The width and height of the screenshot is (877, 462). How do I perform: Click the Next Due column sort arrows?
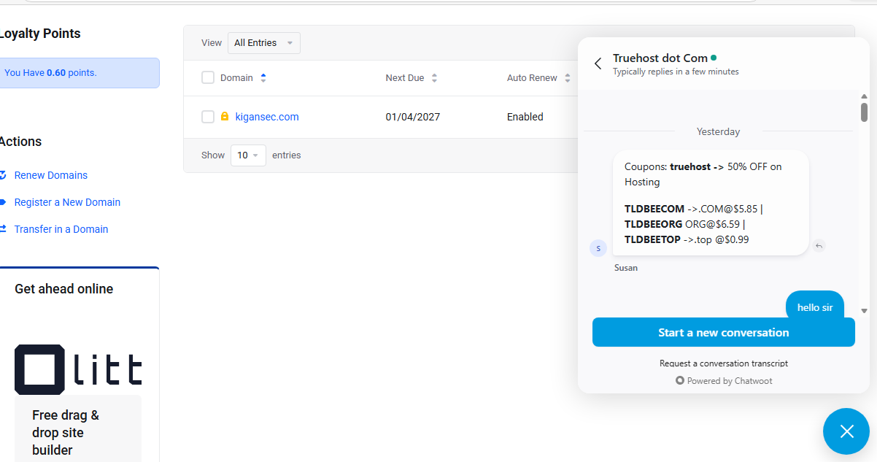pos(434,78)
